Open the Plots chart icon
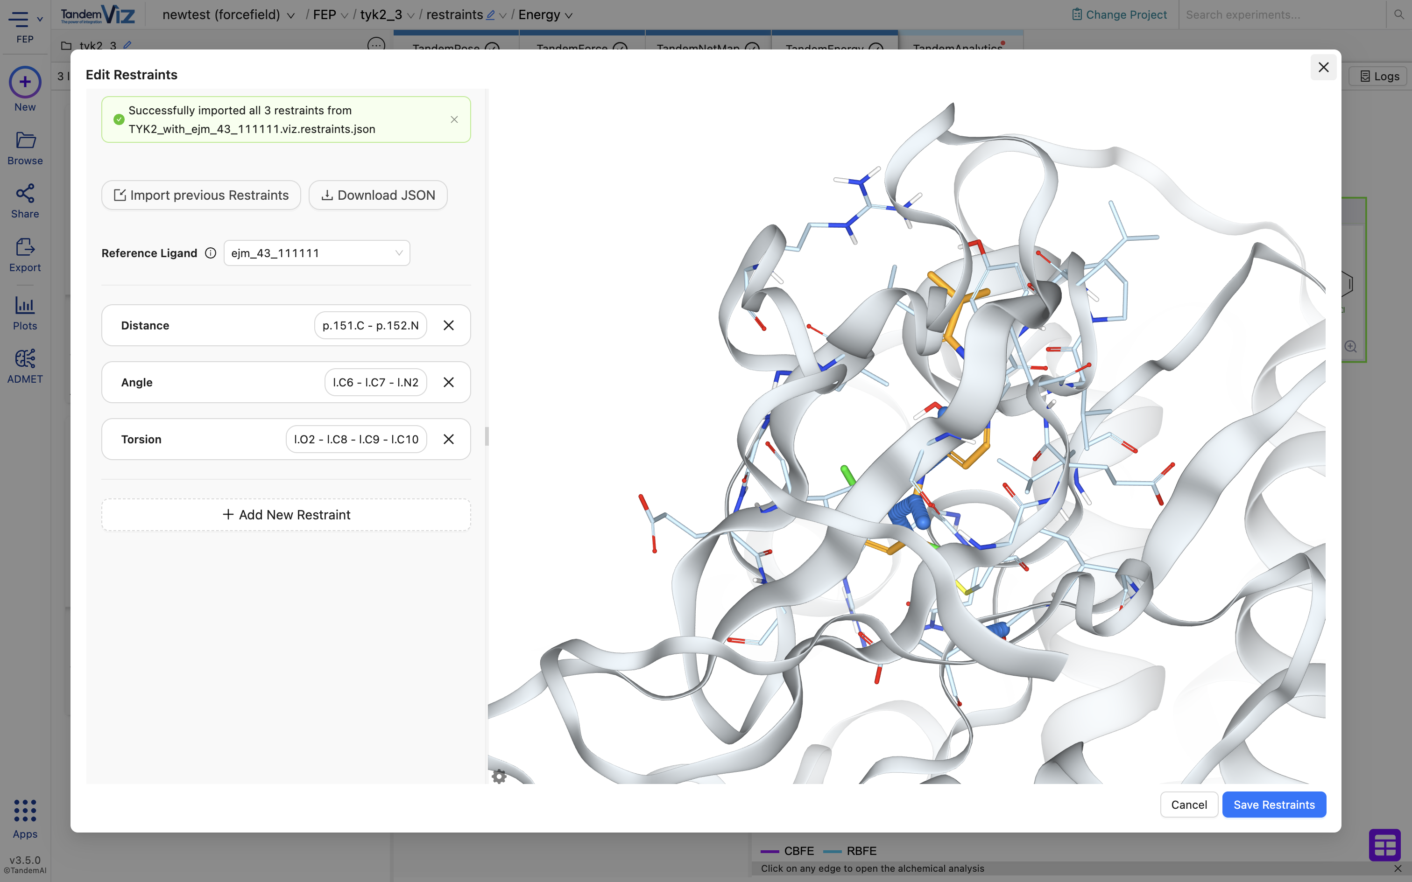 pos(24,305)
